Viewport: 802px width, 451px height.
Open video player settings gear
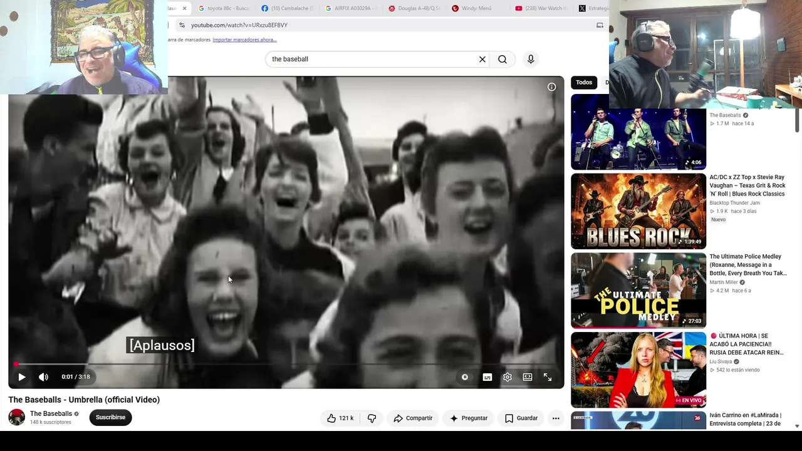tap(508, 377)
